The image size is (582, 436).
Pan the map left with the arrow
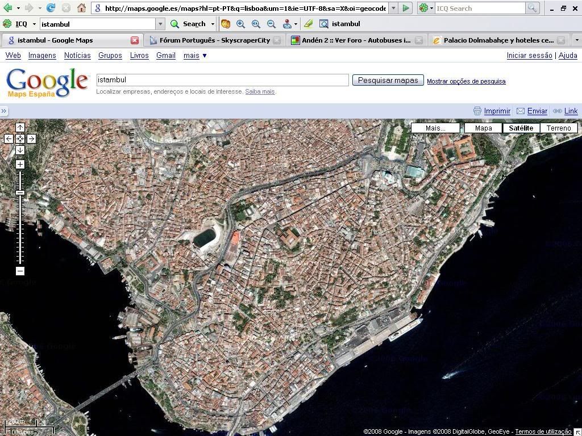(x=9, y=139)
